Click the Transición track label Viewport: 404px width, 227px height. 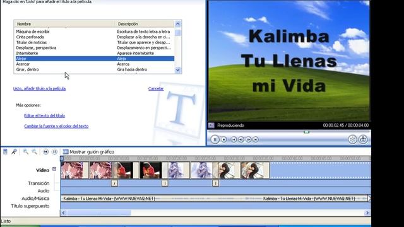[39, 183]
